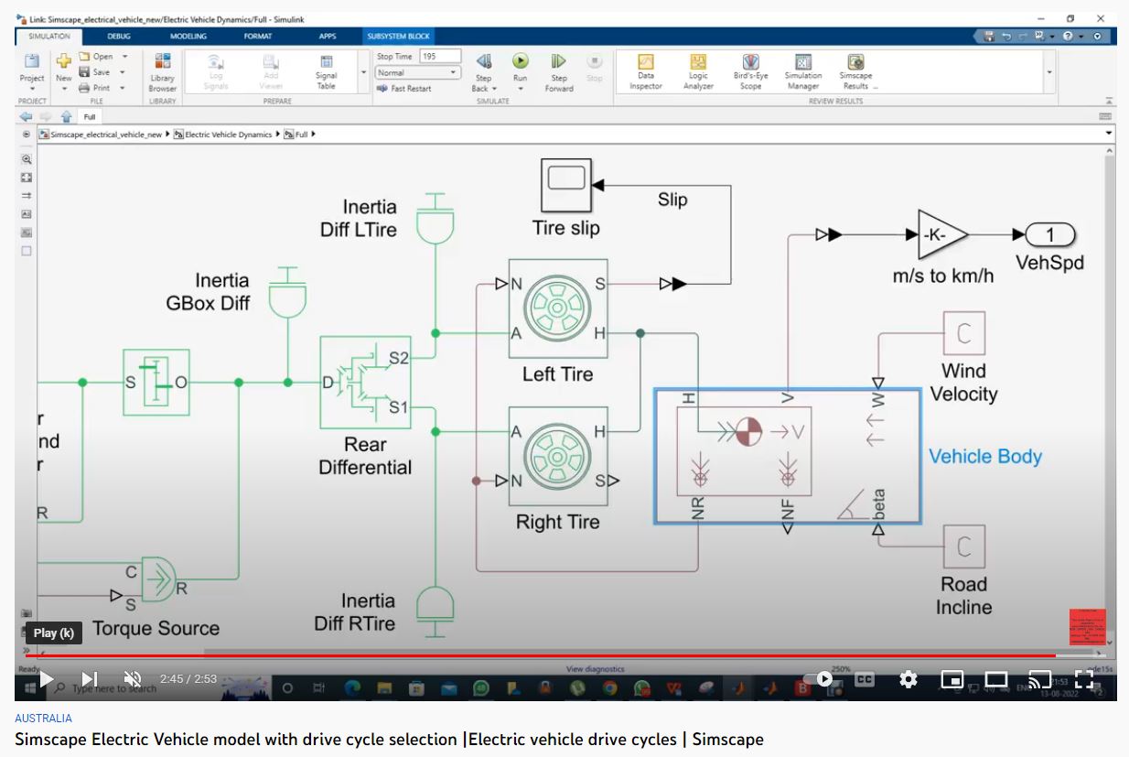
Task: Click the video's red progress bar
Action: point(549,655)
